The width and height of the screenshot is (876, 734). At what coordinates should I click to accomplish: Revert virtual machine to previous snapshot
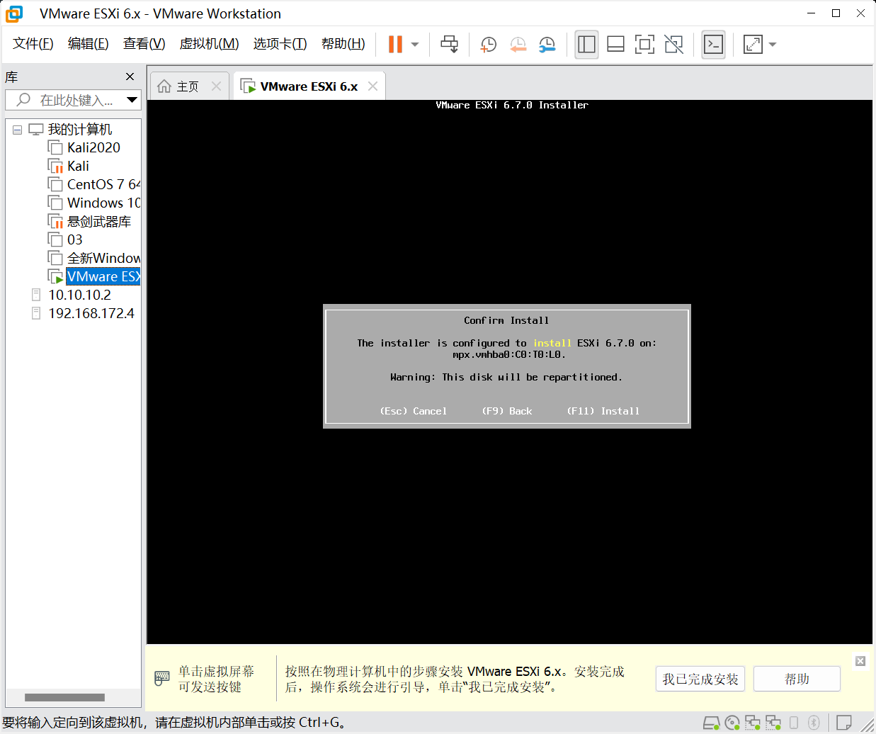pyautogui.click(x=518, y=45)
